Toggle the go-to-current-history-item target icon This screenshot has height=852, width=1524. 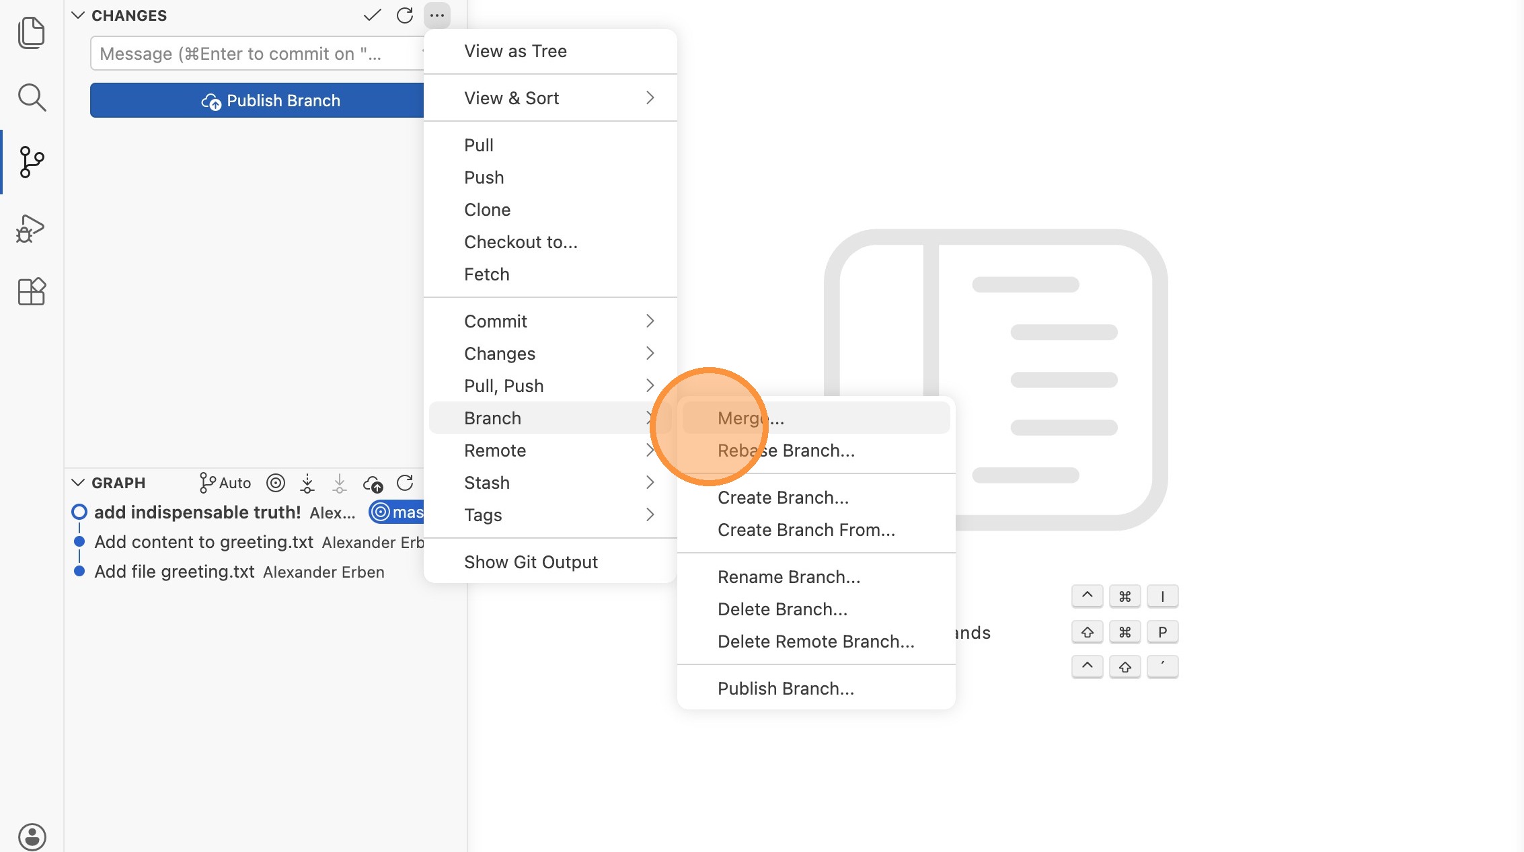[276, 483]
